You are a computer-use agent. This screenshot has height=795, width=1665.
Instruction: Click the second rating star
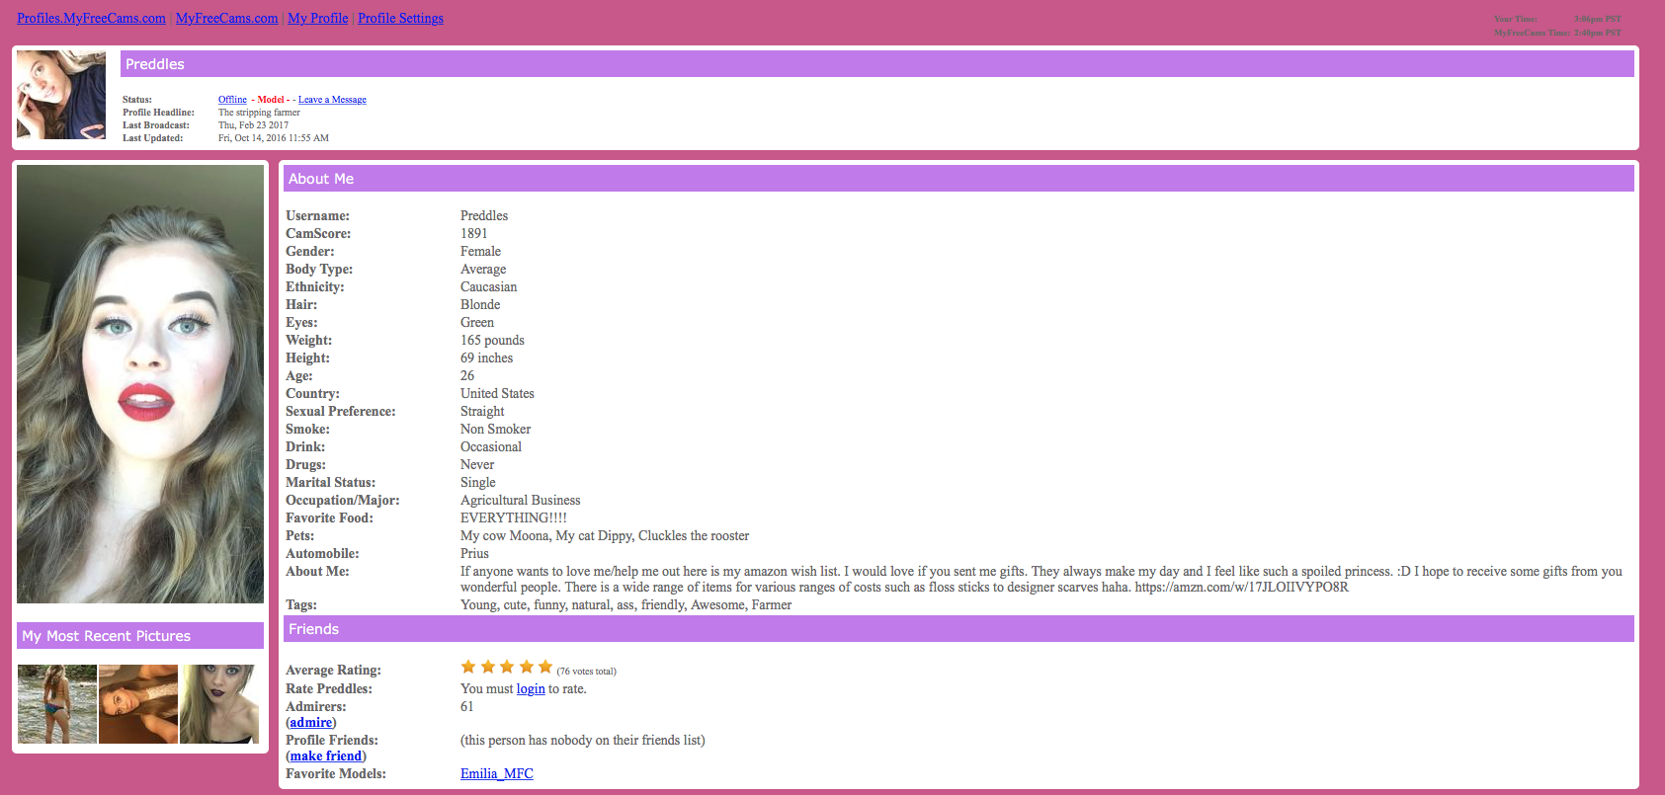[487, 667]
